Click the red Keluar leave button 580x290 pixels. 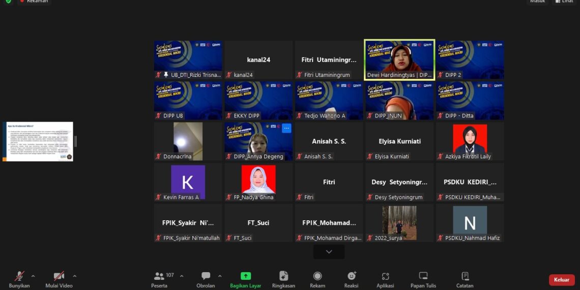coord(562,280)
